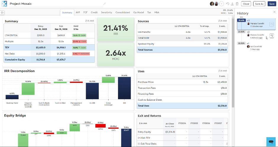Click the download icon in top toolbar
Image resolution: width=278 pixels, height=147 pixels.
(x=232, y=4)
